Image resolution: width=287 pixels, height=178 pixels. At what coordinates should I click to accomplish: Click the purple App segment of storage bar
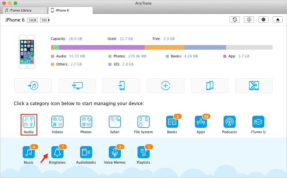coord(102,47)
